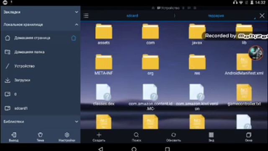Select the com.amazon.kiwi.version file

(x=197, y=97)
